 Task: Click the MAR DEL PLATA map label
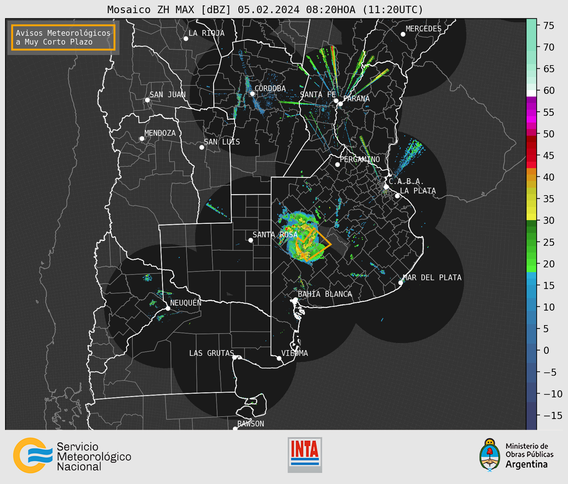[432, 278]
